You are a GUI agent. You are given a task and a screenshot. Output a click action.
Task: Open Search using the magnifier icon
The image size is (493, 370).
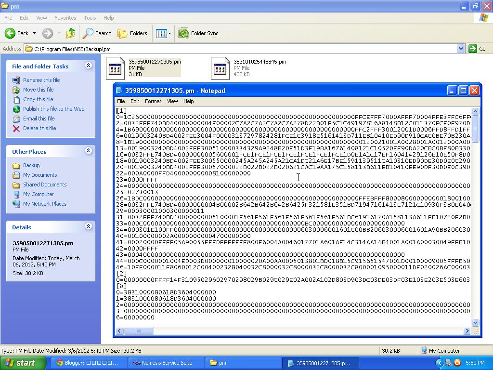point(87,33)
